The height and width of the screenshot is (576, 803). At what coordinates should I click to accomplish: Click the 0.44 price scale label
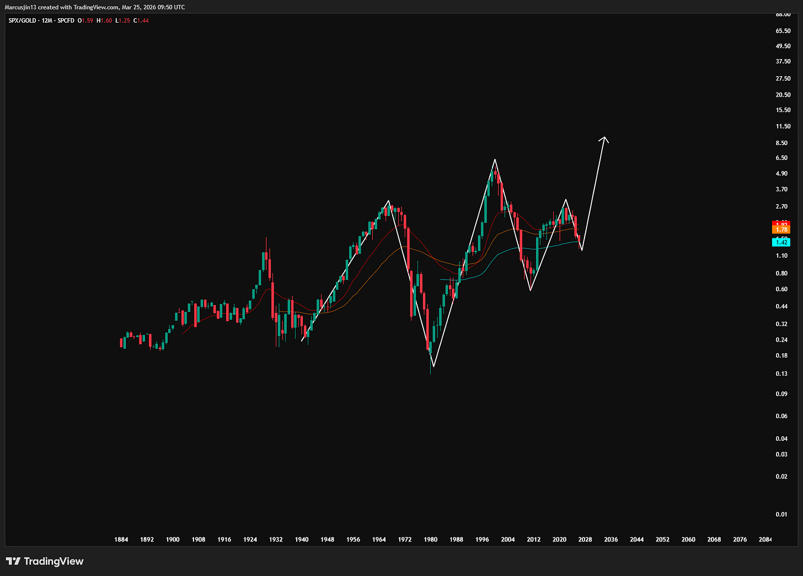(781, 307)
